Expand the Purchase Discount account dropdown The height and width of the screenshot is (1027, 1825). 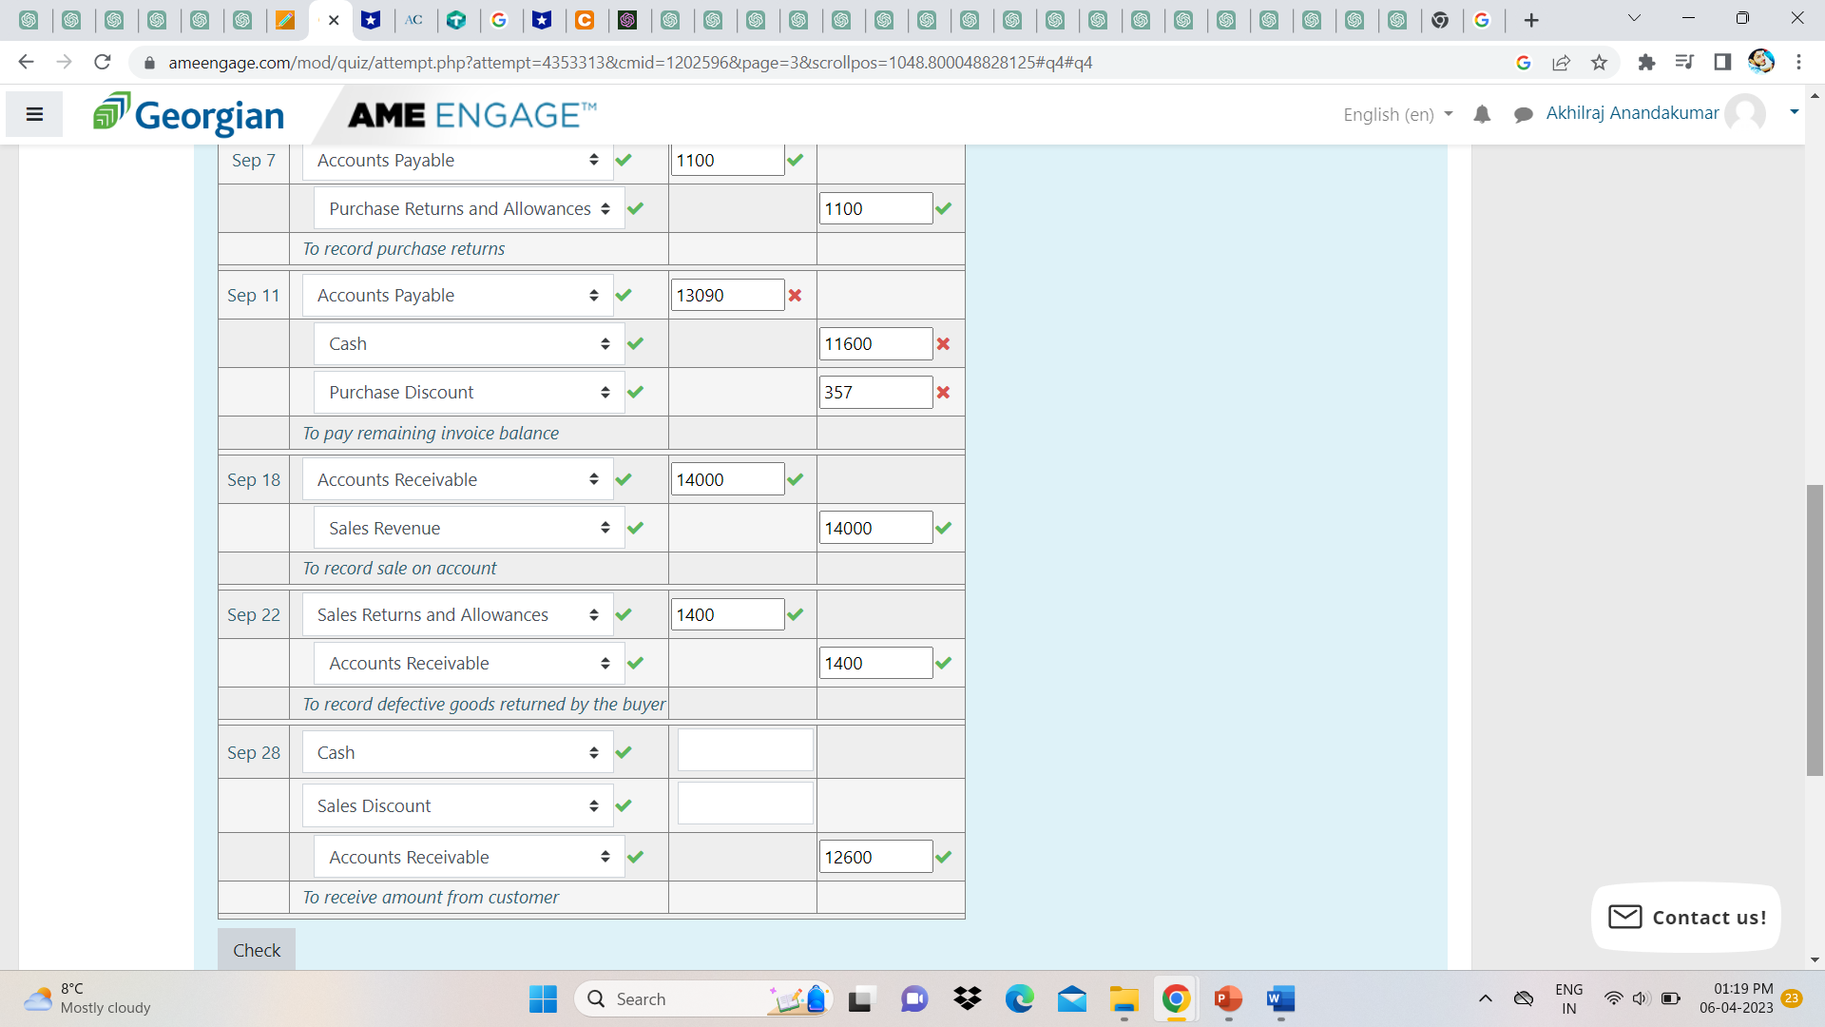[469, 393]
